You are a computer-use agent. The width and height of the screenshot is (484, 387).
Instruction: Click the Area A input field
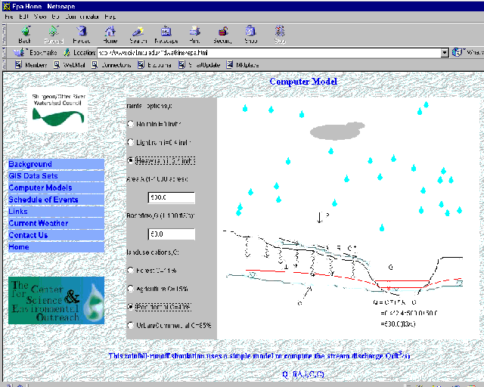coord(171,197)
